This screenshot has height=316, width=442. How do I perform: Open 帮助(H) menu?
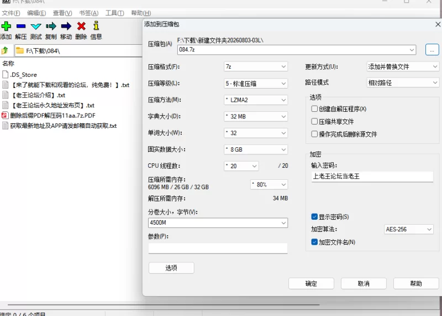(141, 13)
